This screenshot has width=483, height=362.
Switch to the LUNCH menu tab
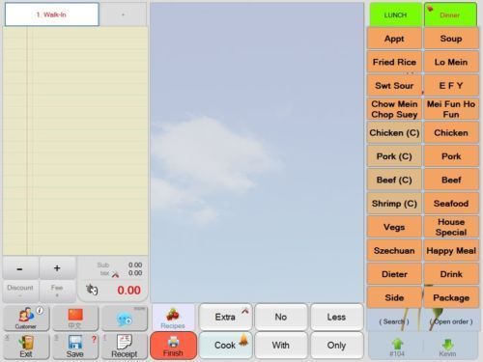[x=395, y=14]
